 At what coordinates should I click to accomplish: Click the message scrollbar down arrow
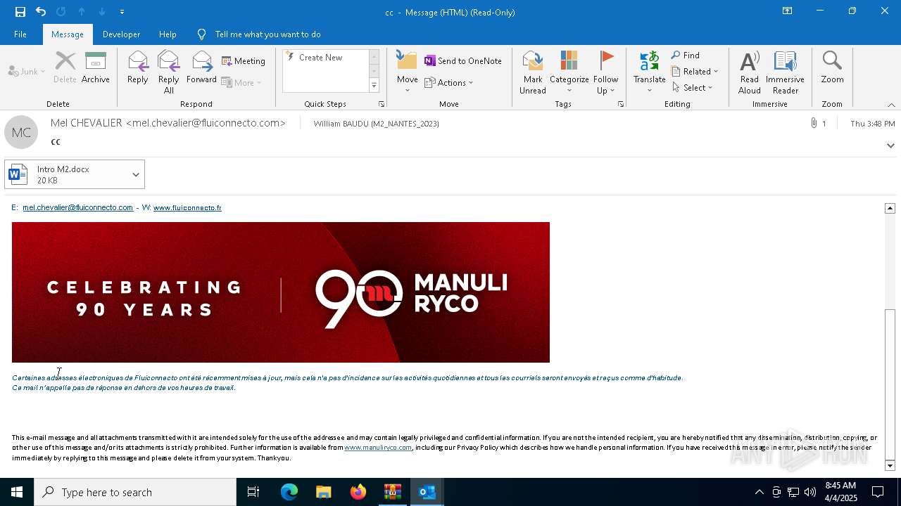pos(890,466)
